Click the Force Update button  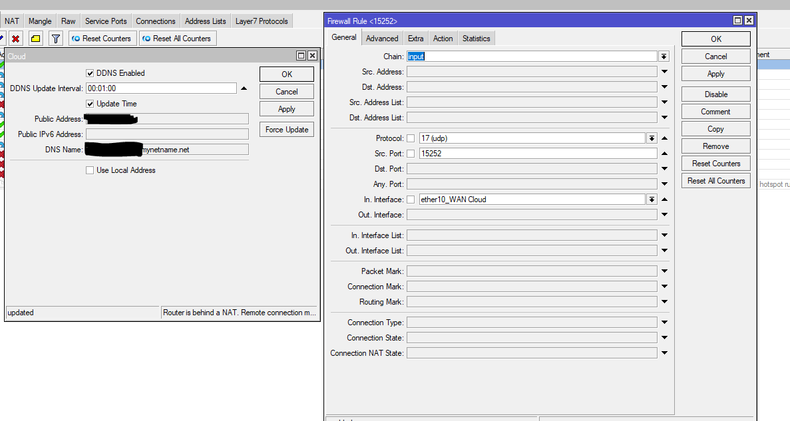pos(287,130)
